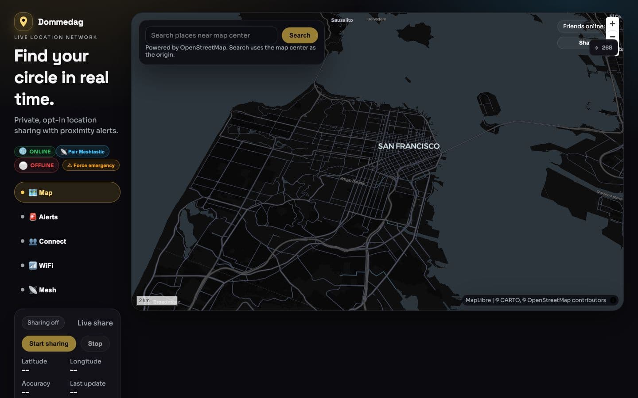The width and height of the screenshot is (638, 398).
Task: Click the airplane 268 counter badge
Action: [603, 48]
